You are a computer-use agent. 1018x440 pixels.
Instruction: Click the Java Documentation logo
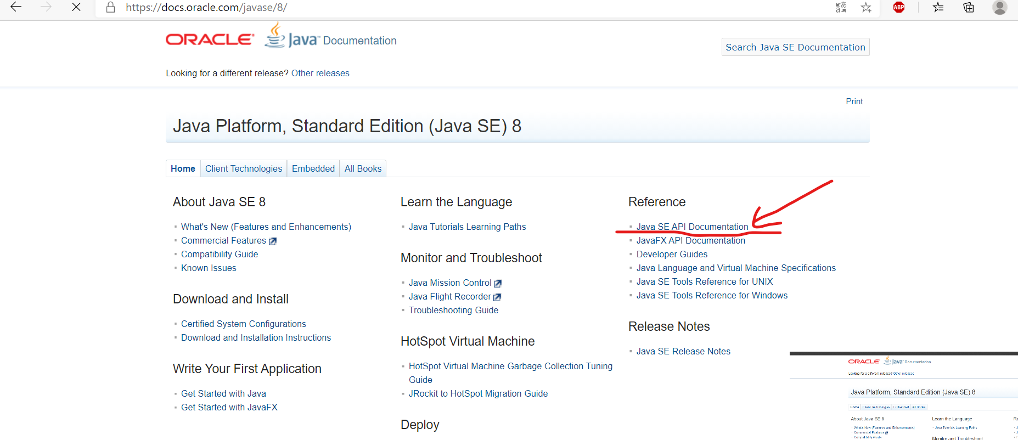[330, 37]
